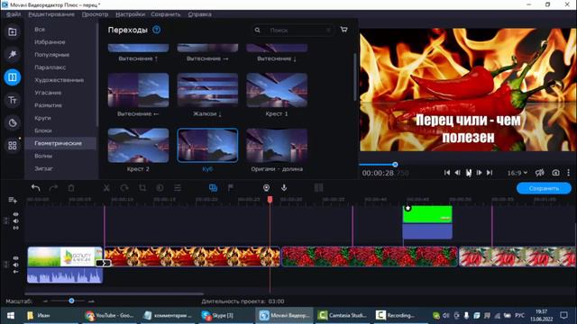Step forward one frame button
Image resolution: width=577 pixels, height=324 pixels.
click(479, 173)
